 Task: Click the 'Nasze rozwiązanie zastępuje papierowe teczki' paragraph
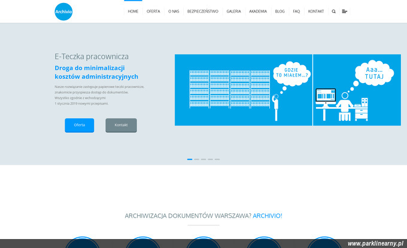[x=99, y=95]
